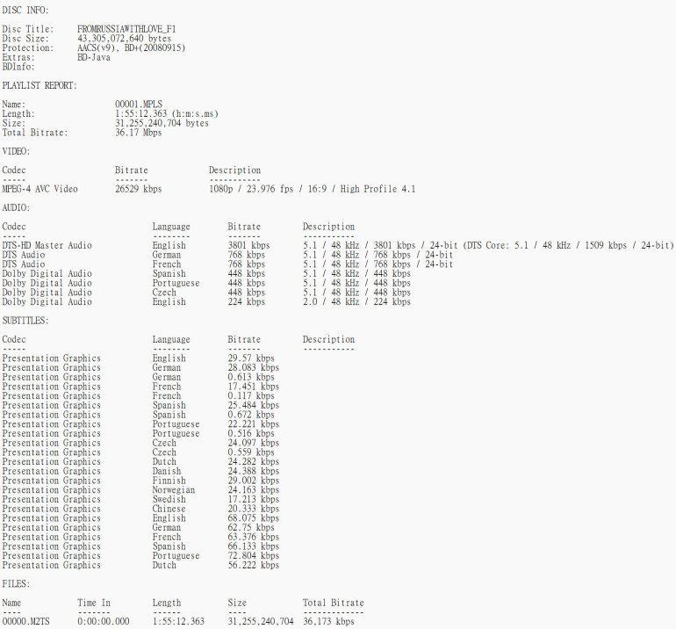Click the 24.282 kbps Dutch subtitle
Image resolution: width=676 pixels, height=629 pixels.
pyautogui.click(x=254, y=462)
